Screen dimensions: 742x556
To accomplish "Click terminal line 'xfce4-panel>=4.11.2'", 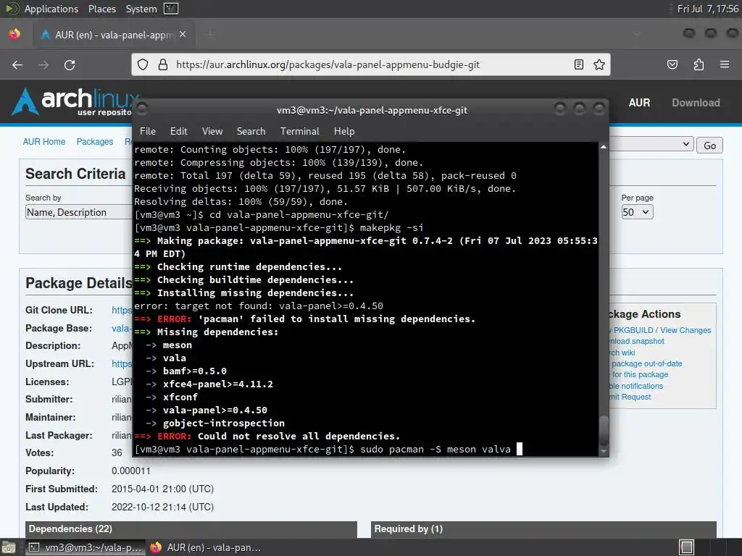I will 217,384.
